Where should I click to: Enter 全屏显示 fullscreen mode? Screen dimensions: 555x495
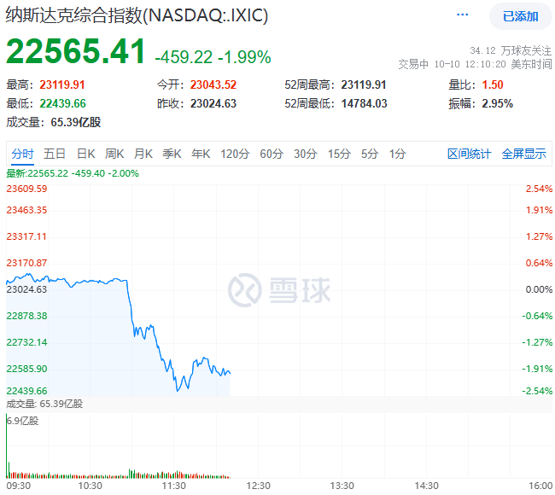[x=523, y=154]
